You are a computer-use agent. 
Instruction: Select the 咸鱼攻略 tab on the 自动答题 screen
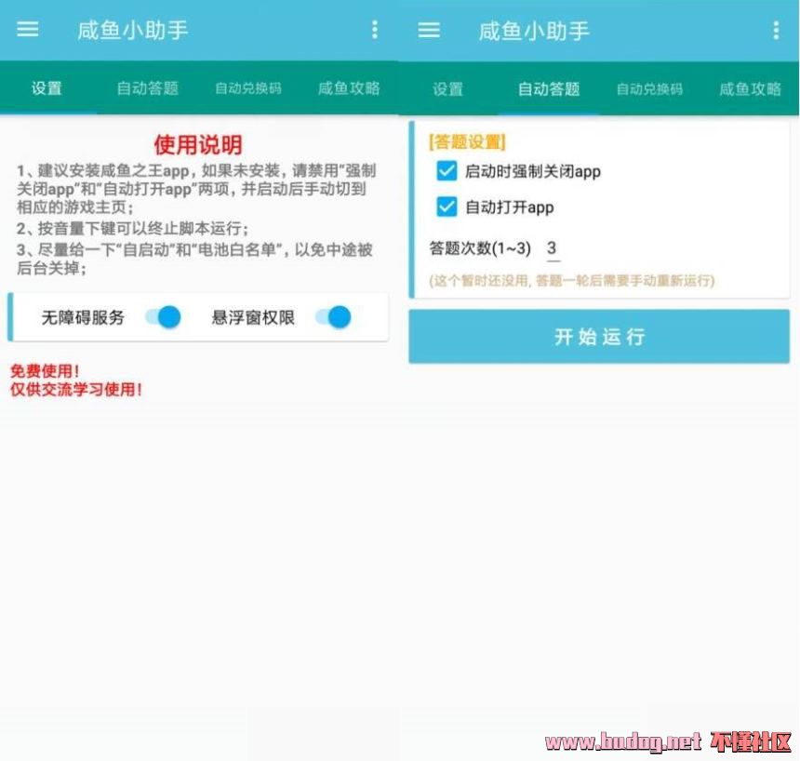click(x=750, y=89)
